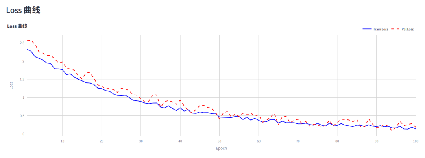
Task: Click the blue Train Loss legend line
Action: [x=367, y=29]
